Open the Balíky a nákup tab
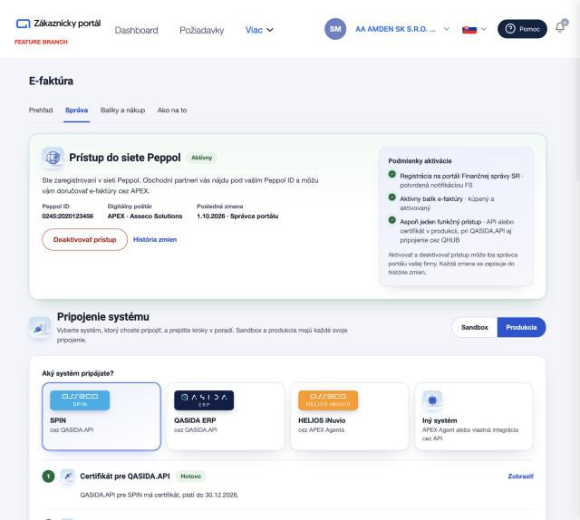580x520 pixels. coord(123,111)
